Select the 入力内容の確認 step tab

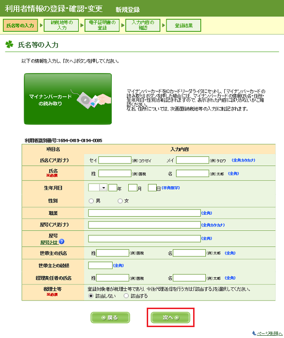[143, 26]
